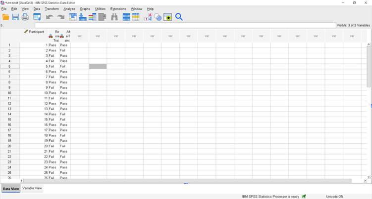This screenshot has height=199, width=372.
Task: Click the Go to case icon
Action: coord(73,17)
